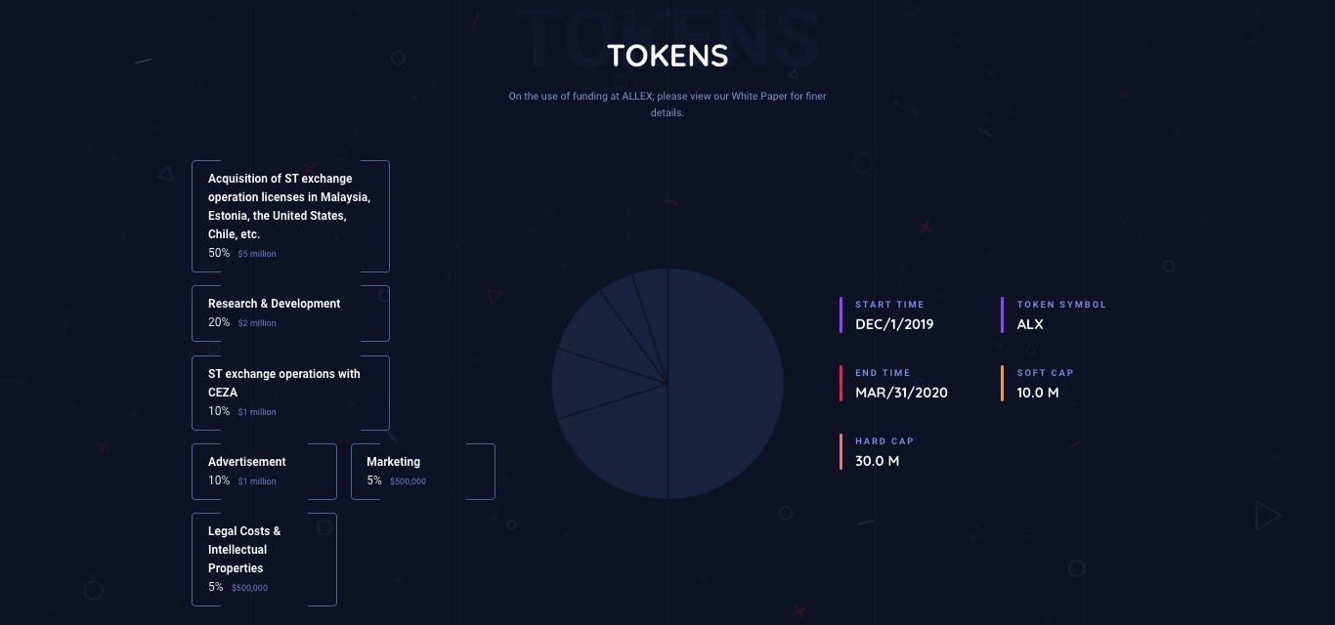Image resolution: width=1335 pixels, height=625 pixels.
Task: Click the TOKENS section heading
Action: pyautogui.click(x=667, y=56)
